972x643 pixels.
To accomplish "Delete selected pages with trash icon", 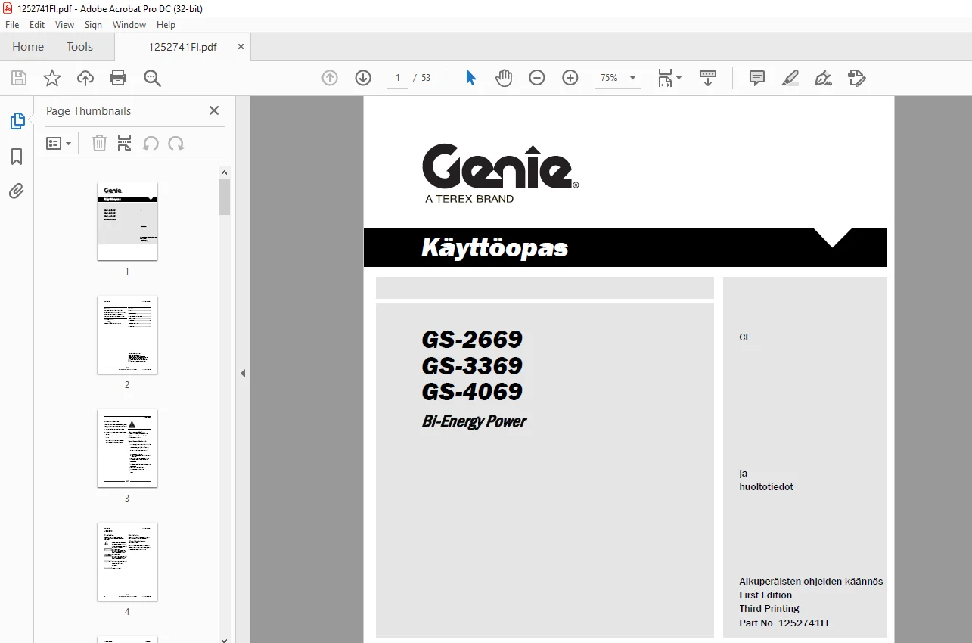I will (x=99, y=144).
